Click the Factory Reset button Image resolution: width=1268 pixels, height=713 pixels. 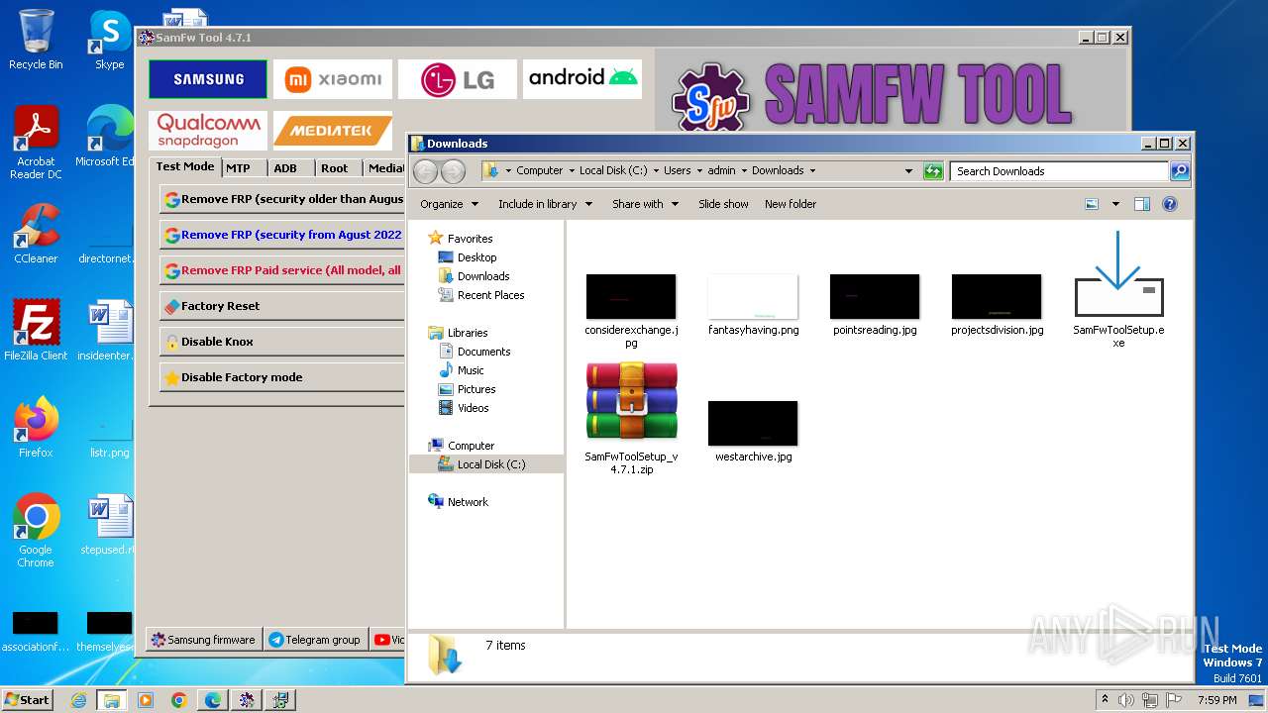[x=282, y=306]
